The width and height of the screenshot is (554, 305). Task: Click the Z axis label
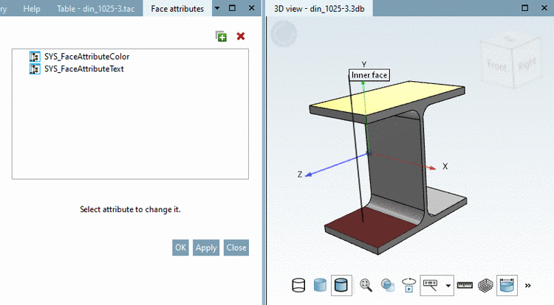pos(300,175)
